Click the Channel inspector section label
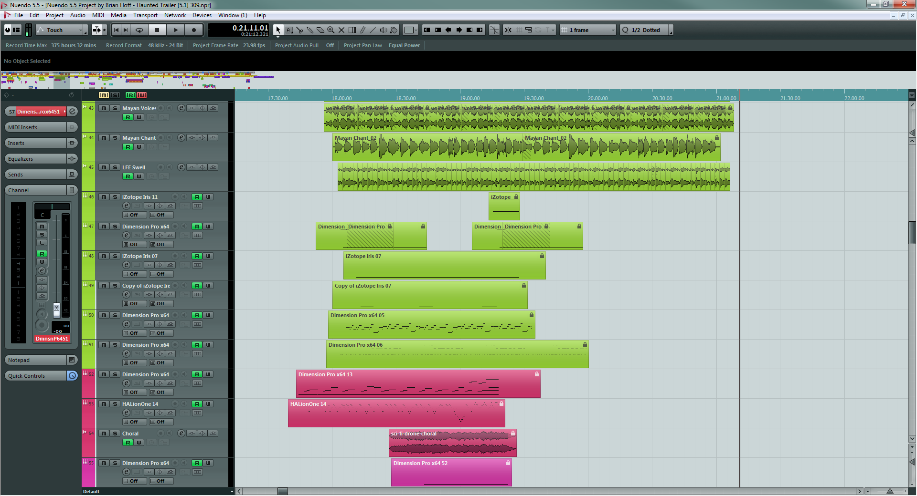Image resolution: width=917 pixels, height=496 pixels. click(19, 190)
